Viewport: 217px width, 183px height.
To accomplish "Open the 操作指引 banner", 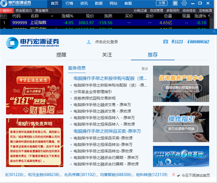I will (x=181, y=124).
